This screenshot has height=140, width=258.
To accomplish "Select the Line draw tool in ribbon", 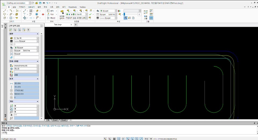I will click(x=5, y=11).
